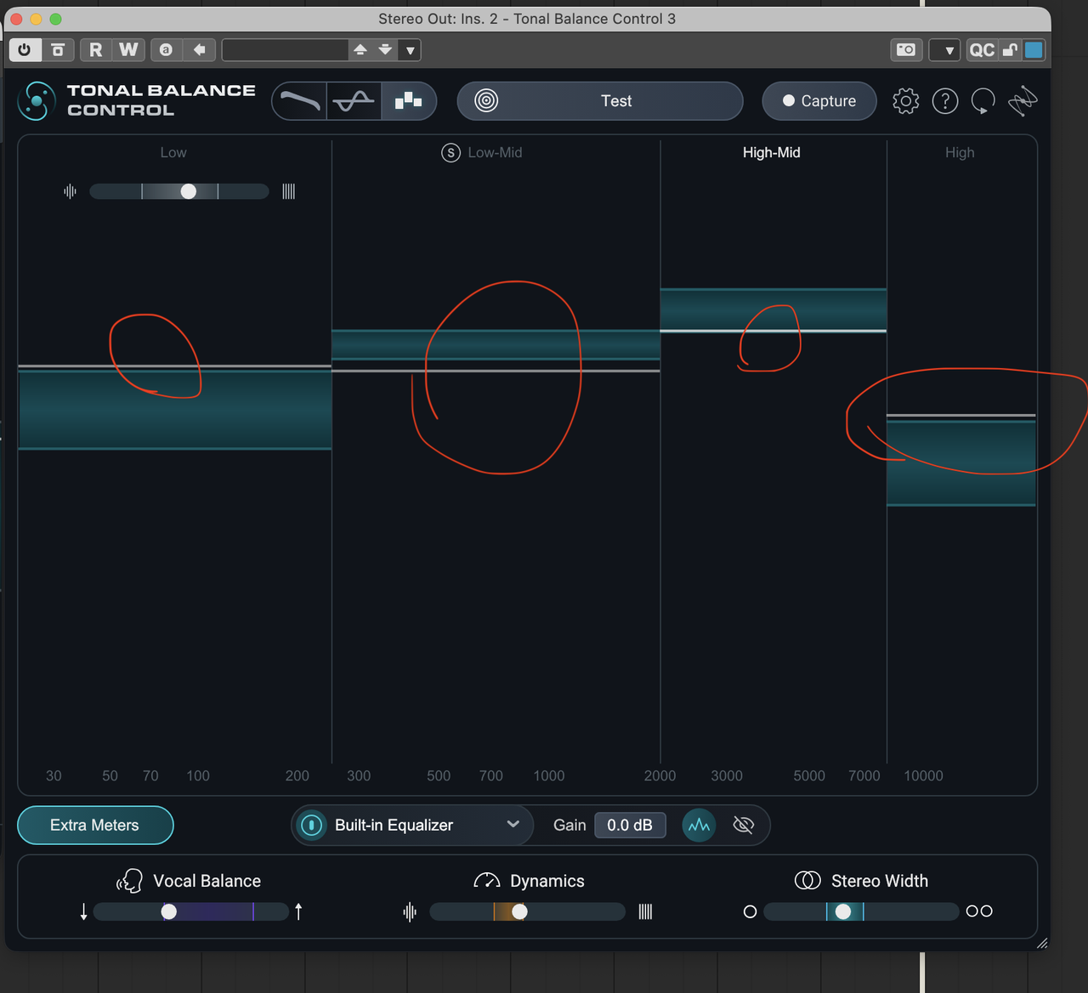This screenshot has height=993, width=1088.
Task: Click waveform icon left of Dynamics slider
Action: tap(410, 912)
